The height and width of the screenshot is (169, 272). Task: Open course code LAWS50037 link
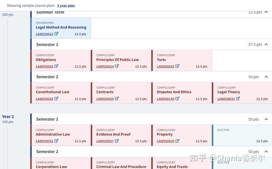tap(105, 141)
